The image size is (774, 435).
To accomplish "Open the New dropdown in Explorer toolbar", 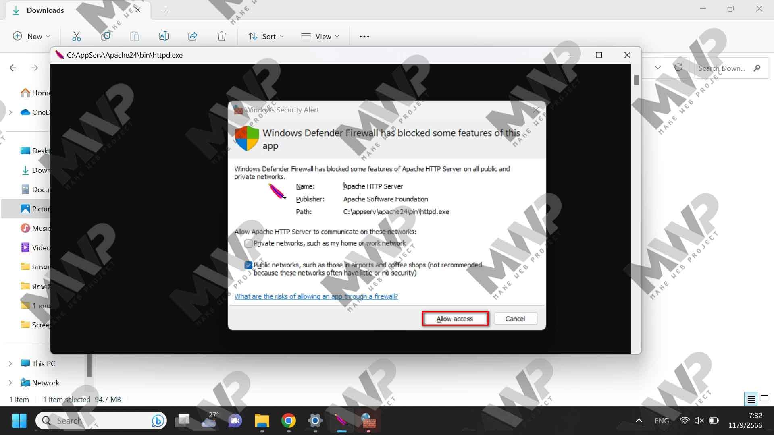I will (31, 36).
